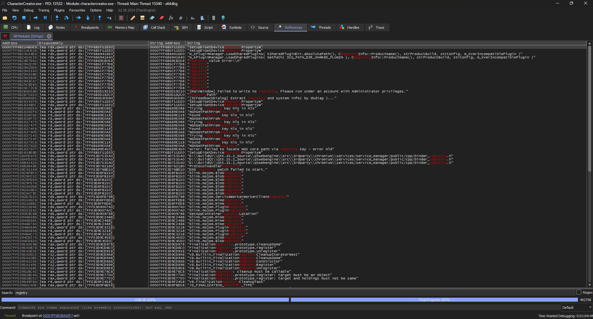Switch to the Memory Map tab
The width and height of the screenshot is (593, 319).
click(x=121, y=27)
